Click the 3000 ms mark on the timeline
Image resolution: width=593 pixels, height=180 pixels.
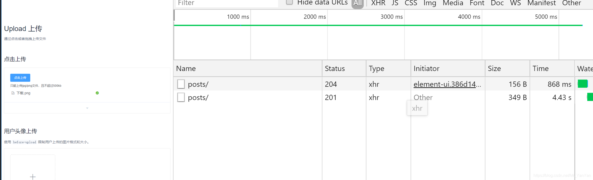391,17
